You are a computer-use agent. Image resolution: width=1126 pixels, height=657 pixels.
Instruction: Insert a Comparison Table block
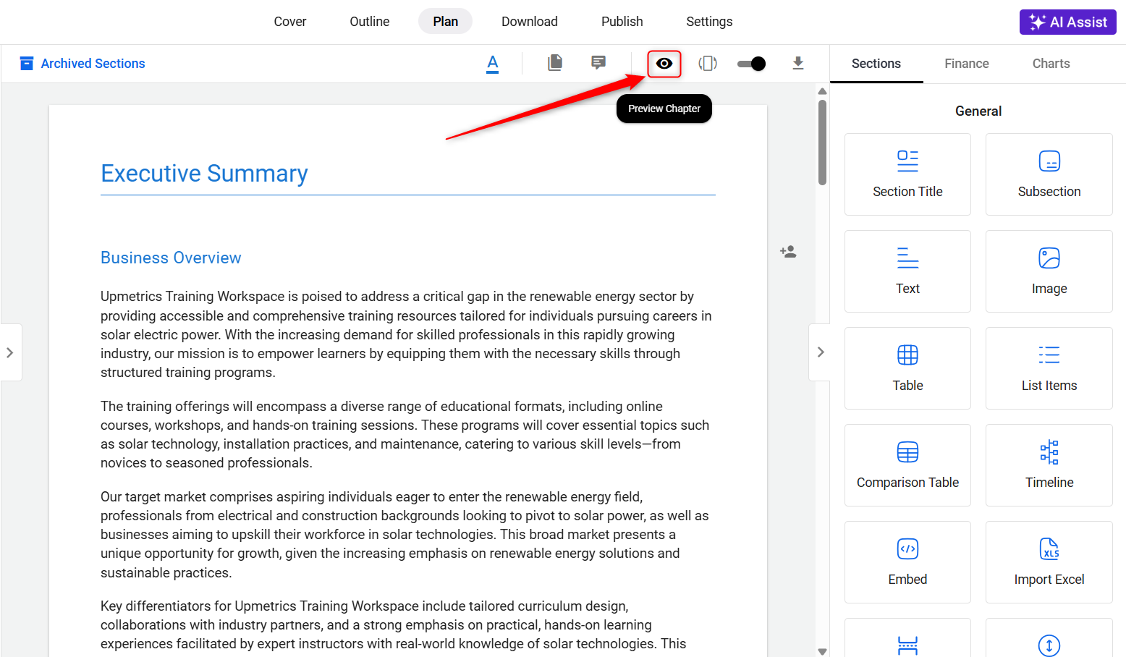tap(907, 465)
